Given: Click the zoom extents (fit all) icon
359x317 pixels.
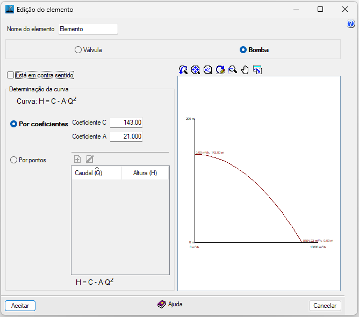Looking at the screenshot, I should pos(196,70).
